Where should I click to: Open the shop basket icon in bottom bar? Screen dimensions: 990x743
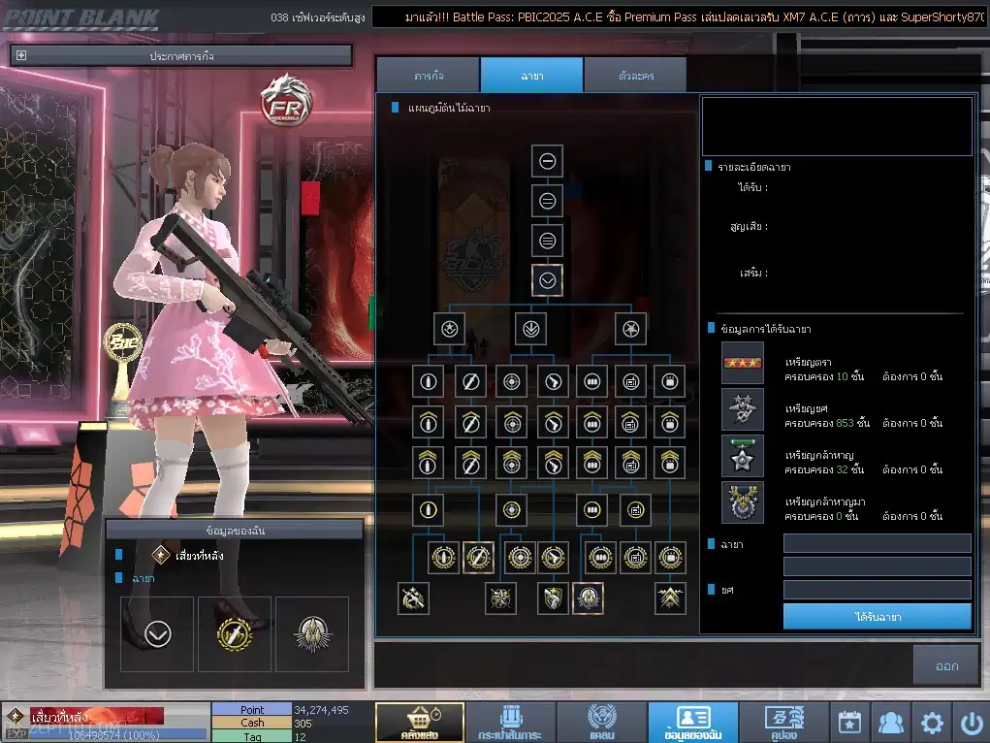coord(420,723)
